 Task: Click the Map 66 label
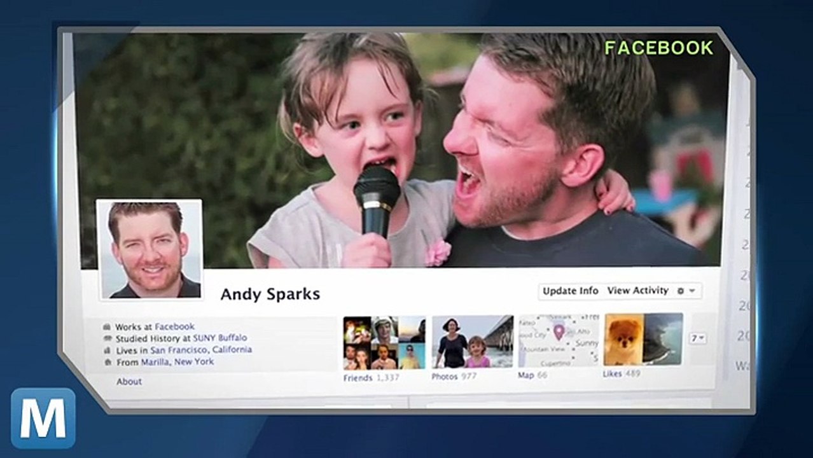click(532, 375)
